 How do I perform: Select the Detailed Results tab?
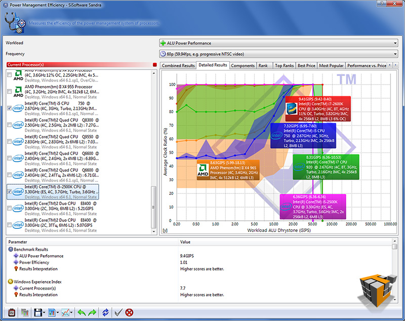(x=213, y=65)
